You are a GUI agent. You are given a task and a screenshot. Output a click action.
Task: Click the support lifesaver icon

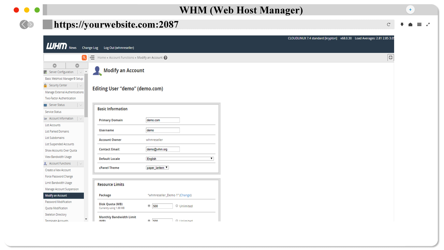391,58
